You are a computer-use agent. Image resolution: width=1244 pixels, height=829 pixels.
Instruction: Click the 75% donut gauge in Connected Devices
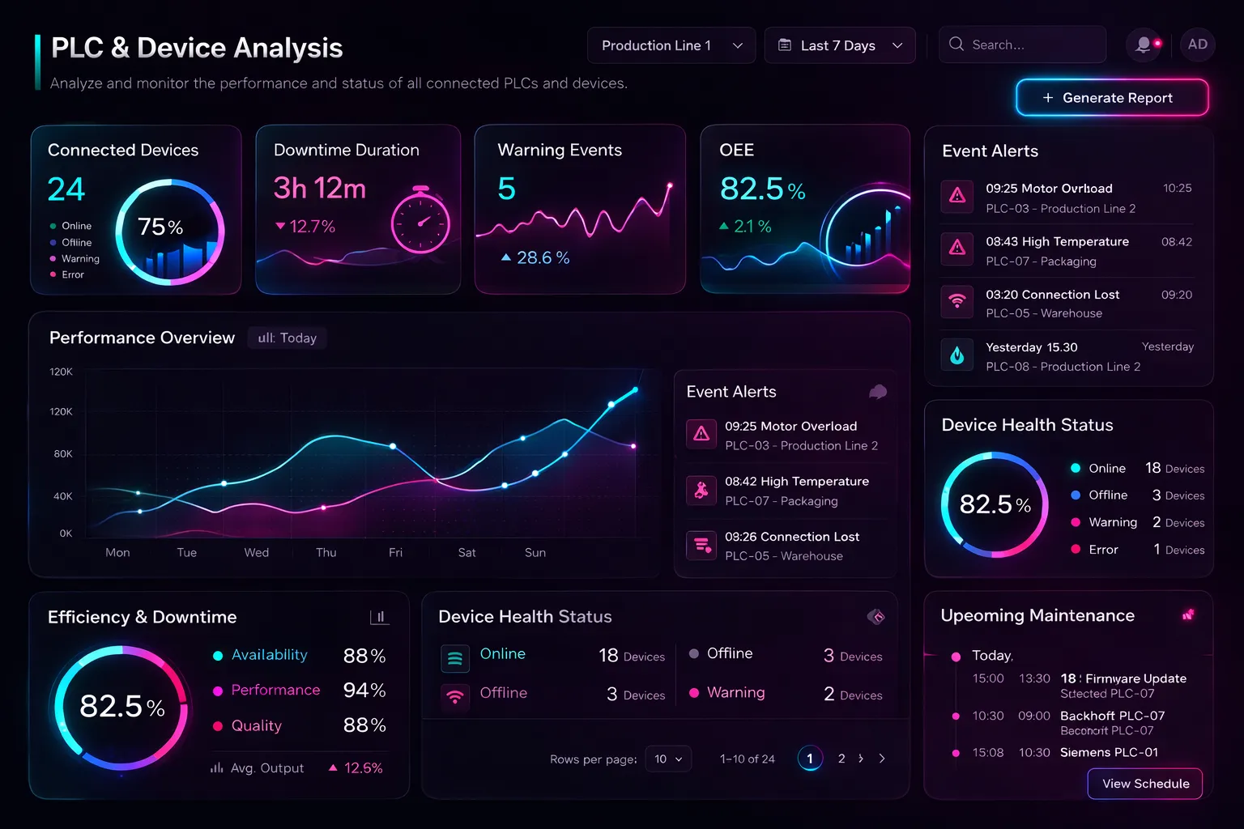[x=170, y=232]
